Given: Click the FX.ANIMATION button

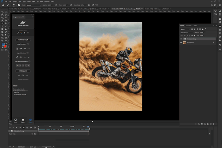Looking at the screenshot, I should coord(23,40).
